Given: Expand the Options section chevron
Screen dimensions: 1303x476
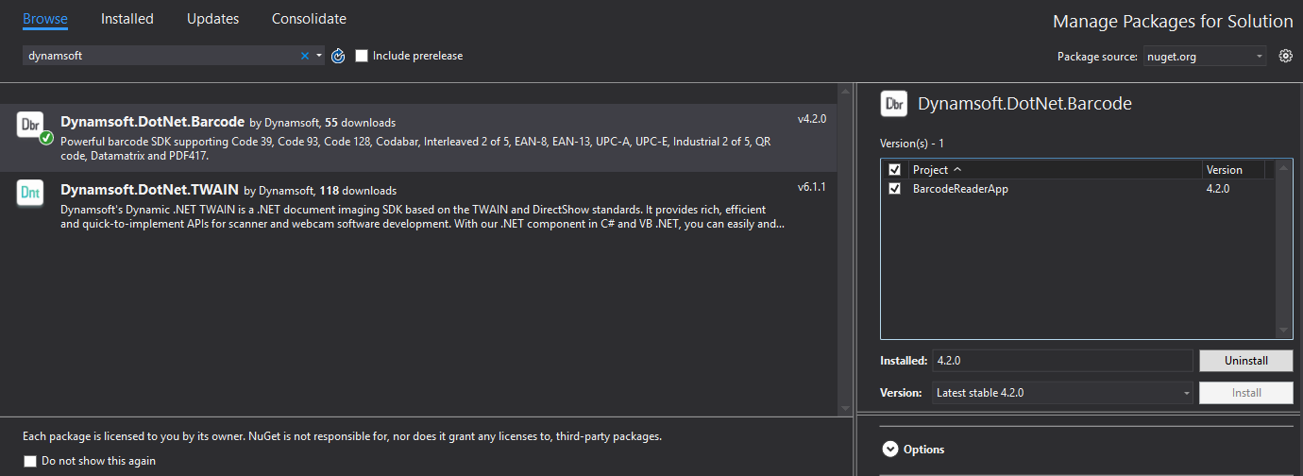Looking at the screenshot, I should [x=889, y=450].
